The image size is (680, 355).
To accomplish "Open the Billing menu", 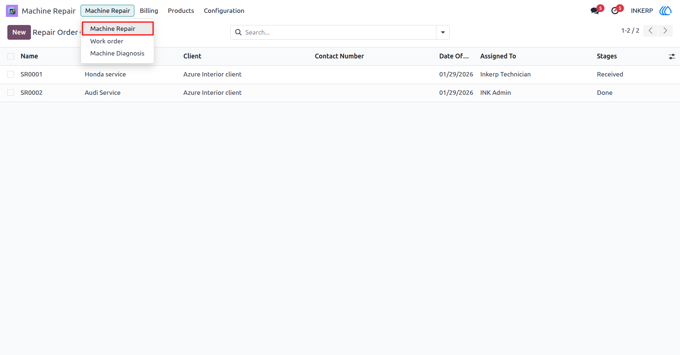I will tap(149, 11).
